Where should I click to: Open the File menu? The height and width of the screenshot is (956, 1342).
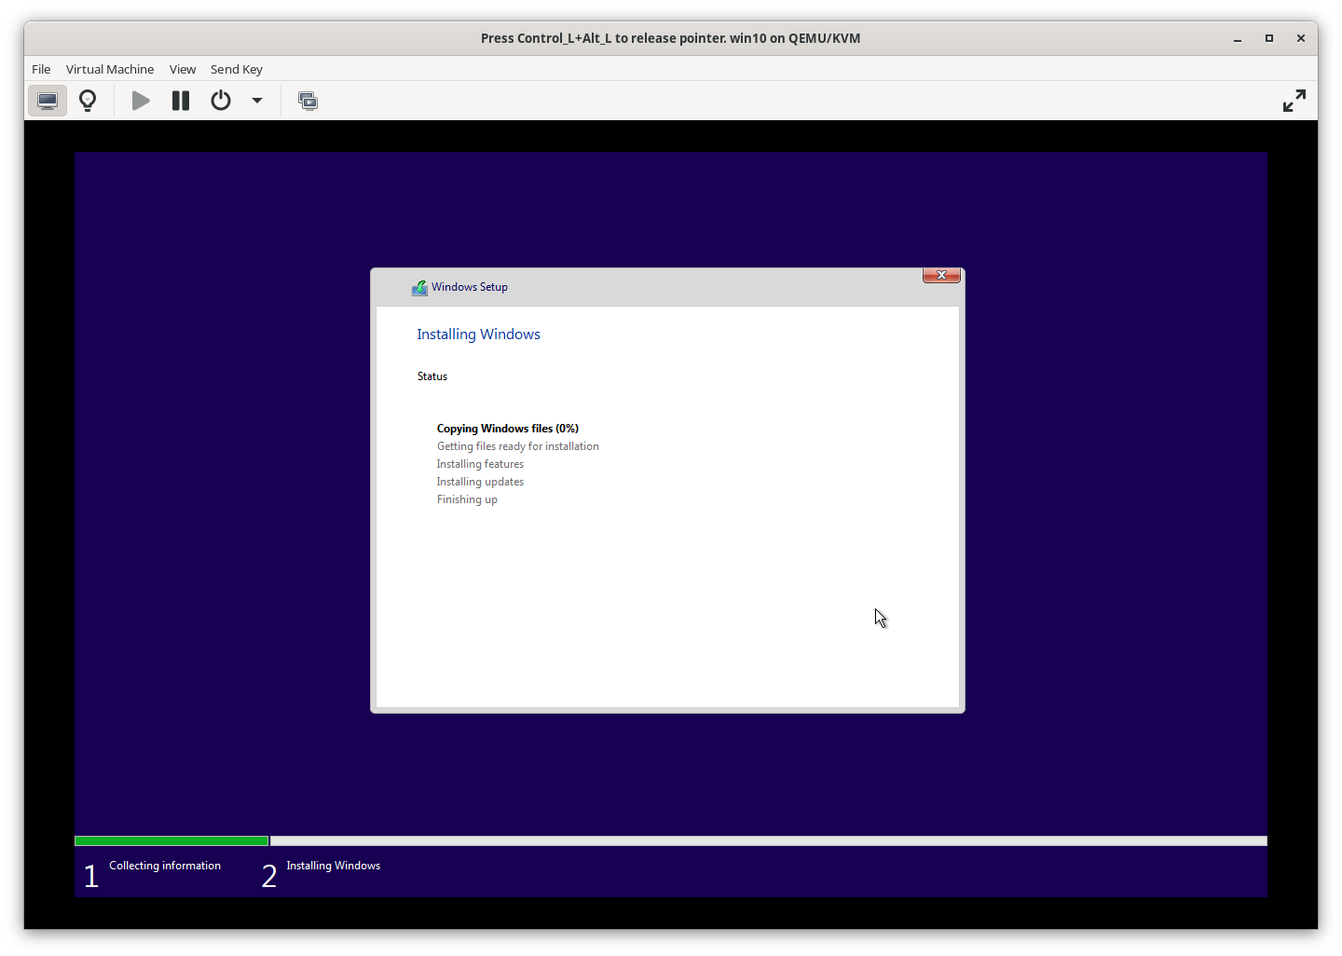(41, 69)
